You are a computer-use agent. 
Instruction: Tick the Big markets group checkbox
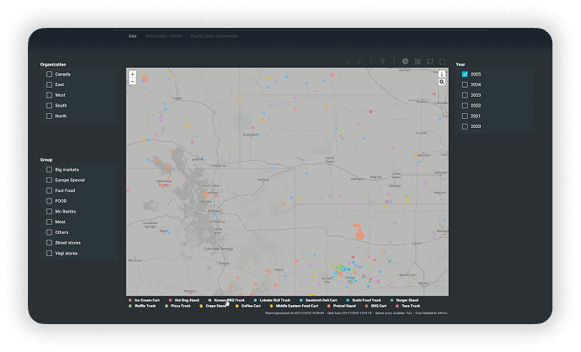point(49,169)
